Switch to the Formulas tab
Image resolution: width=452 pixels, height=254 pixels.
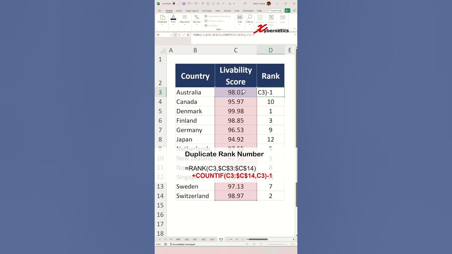(207, 11)
